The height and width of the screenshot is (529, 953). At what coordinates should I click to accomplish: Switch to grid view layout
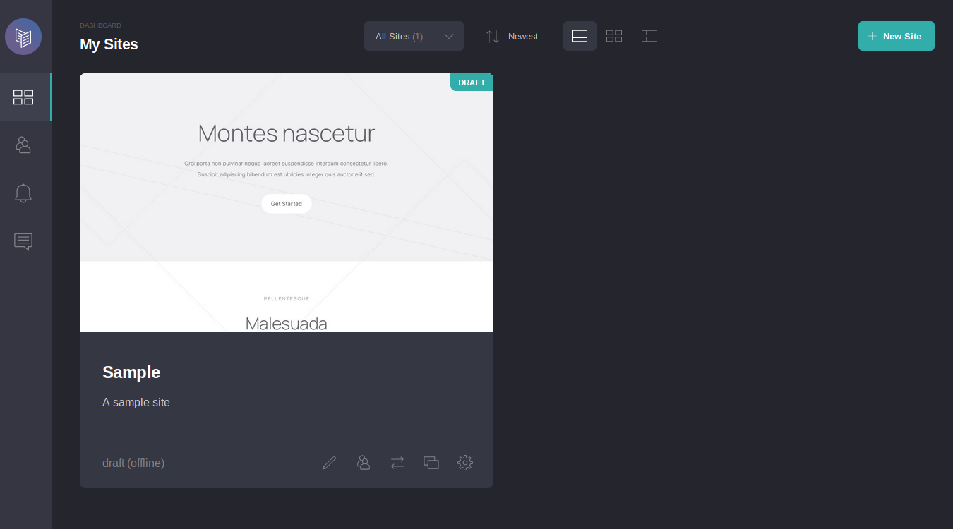[x=614, y=36]
